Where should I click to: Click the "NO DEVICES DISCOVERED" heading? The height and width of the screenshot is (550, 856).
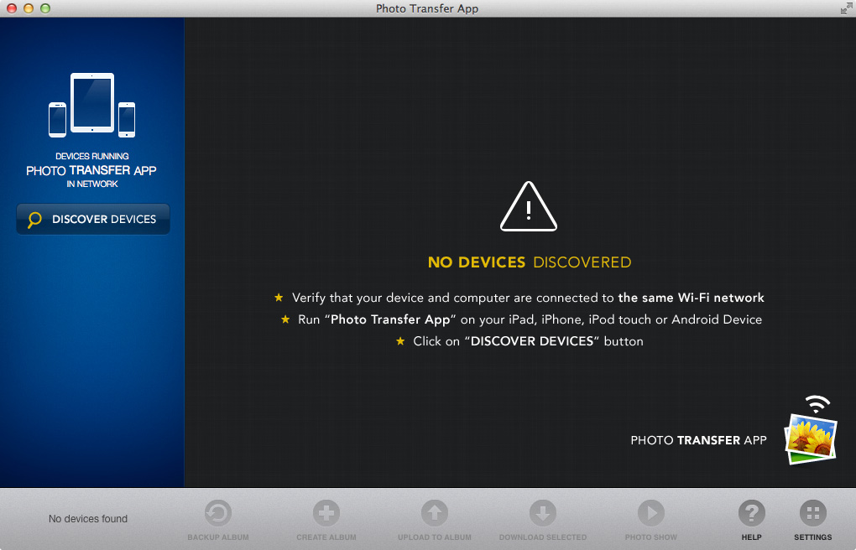[529, 262]
